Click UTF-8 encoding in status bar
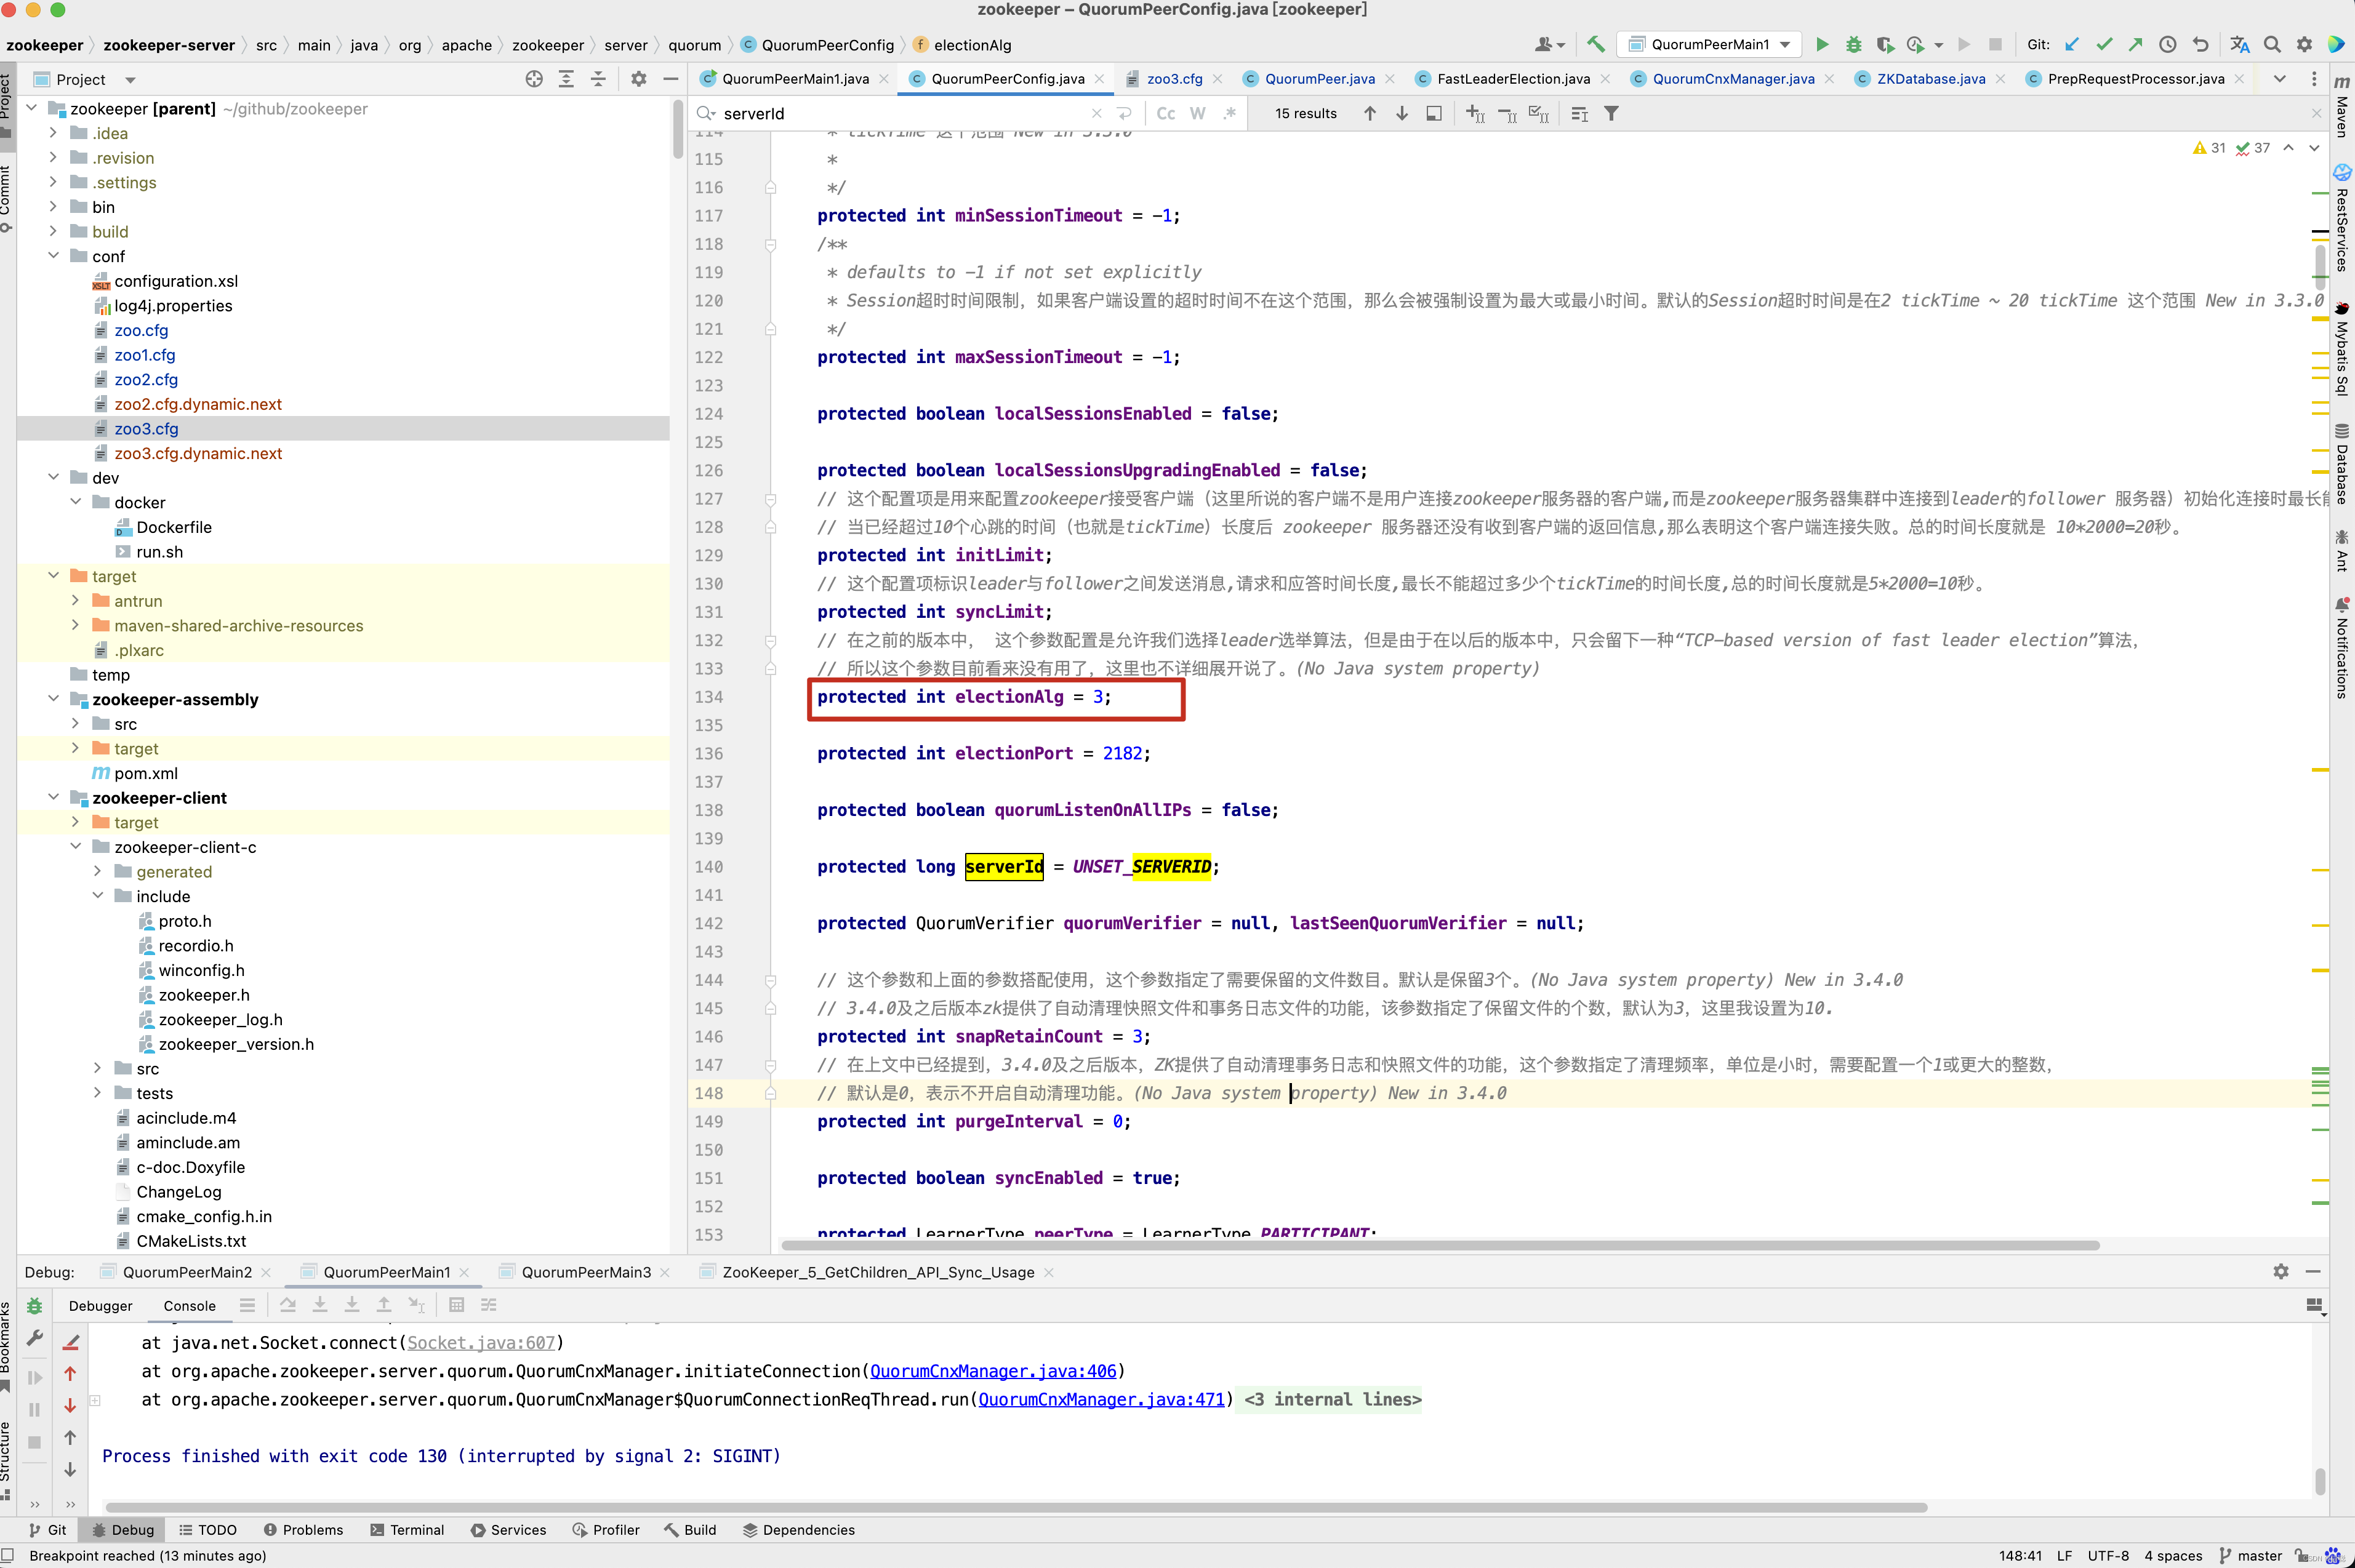The image size is (2355, 1568). (x=2108, y=1556)
